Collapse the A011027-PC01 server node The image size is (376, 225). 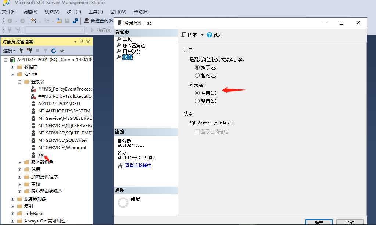point(6,60)
